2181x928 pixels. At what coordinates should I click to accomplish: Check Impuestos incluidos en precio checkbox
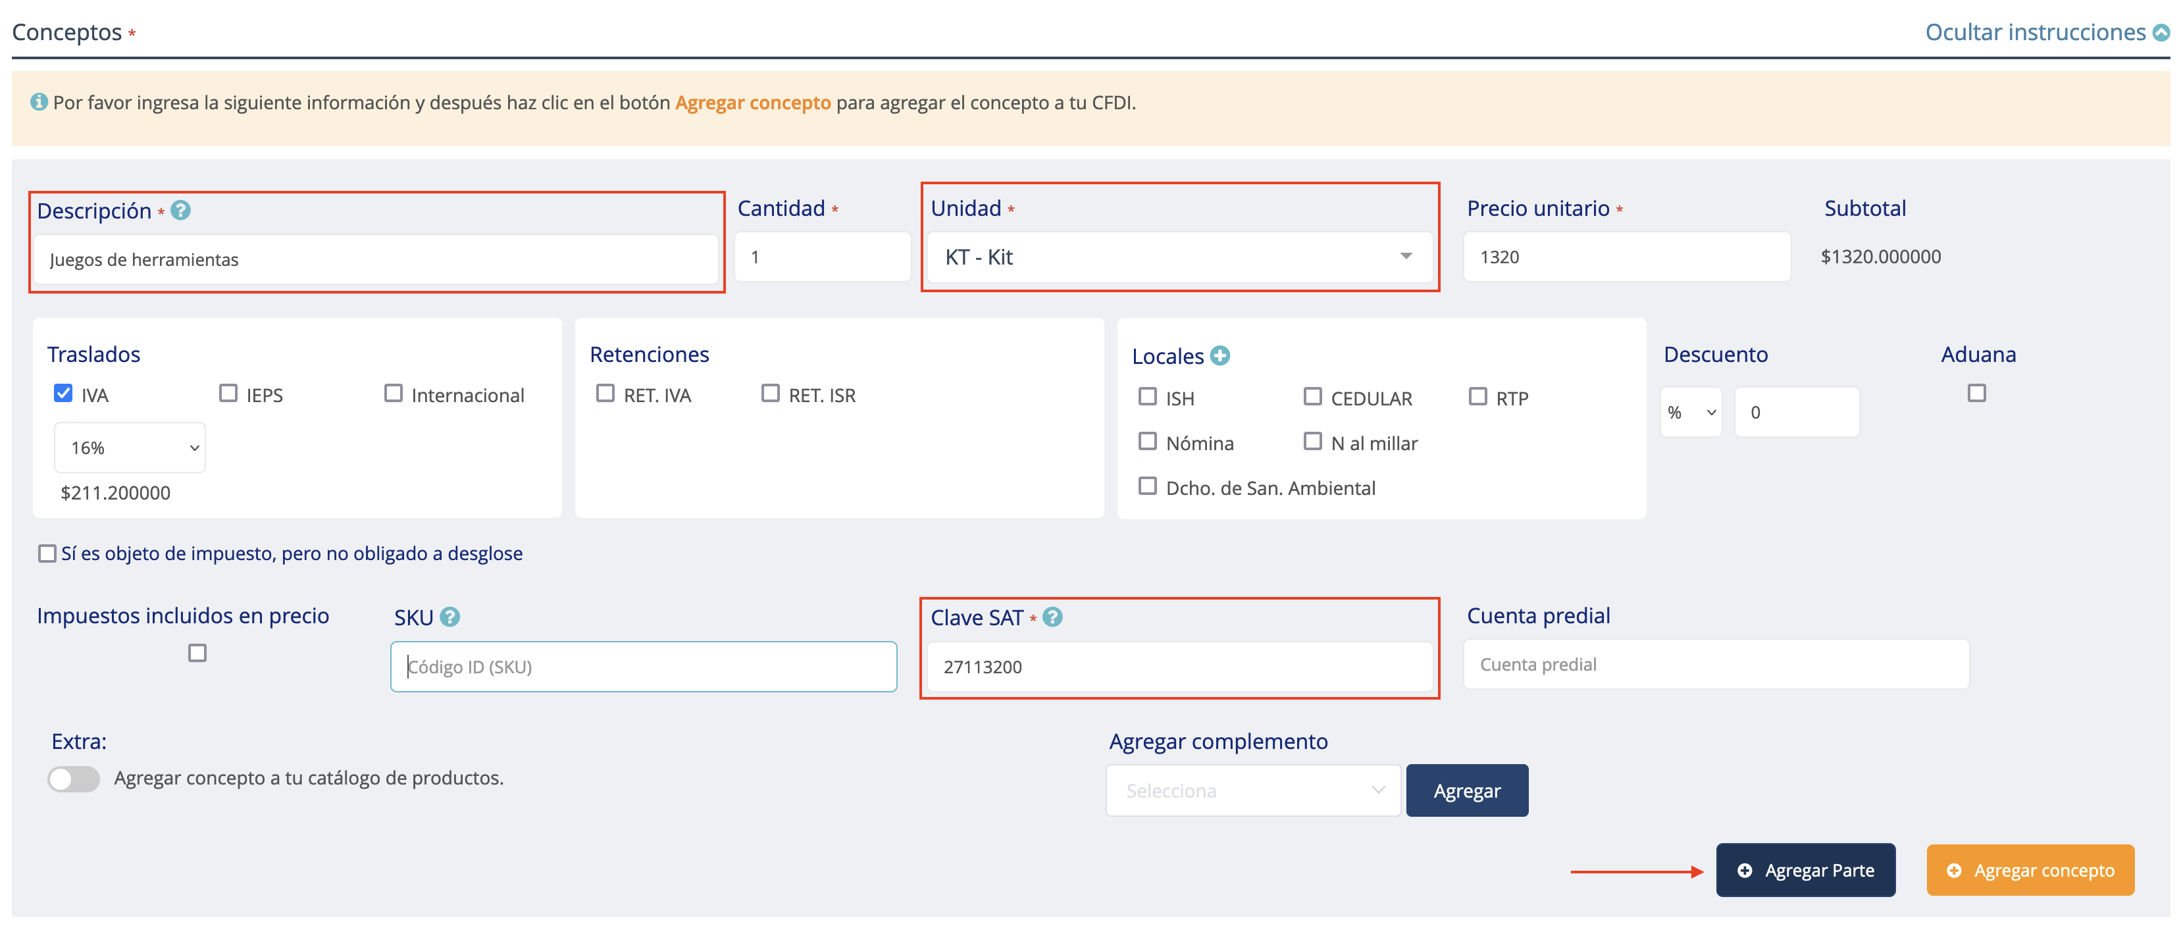coord(197,653)
